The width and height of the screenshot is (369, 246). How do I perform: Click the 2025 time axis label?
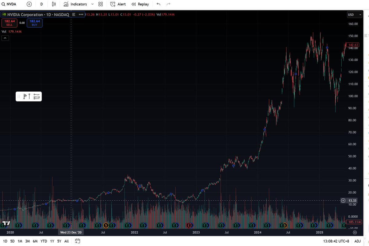[x=320, y=233]
